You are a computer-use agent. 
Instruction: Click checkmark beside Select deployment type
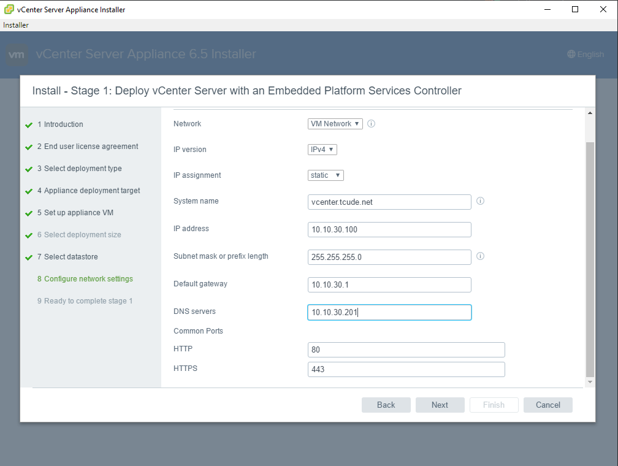coord(29,169)
